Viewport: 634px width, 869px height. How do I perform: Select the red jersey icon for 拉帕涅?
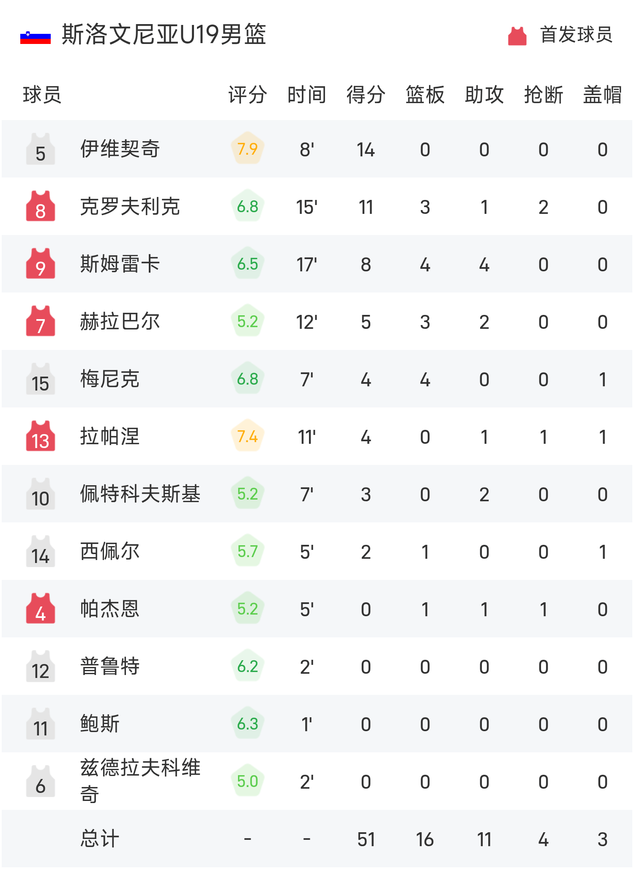coord(40,437)
